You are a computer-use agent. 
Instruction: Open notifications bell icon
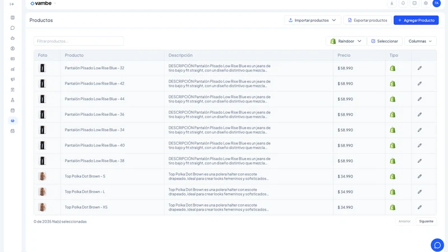403,3
